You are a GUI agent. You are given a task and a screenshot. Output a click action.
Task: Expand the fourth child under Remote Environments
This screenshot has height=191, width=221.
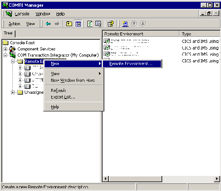click(x=20, y=86)
